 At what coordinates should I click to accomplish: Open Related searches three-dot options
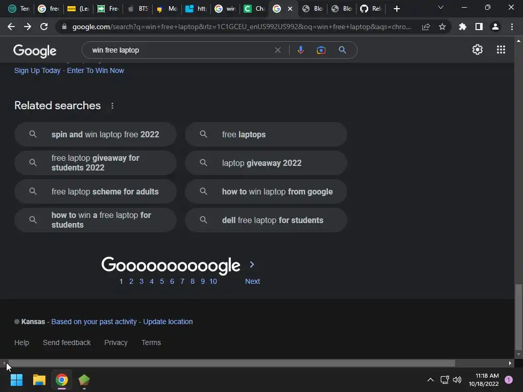[x=112, y=106]
